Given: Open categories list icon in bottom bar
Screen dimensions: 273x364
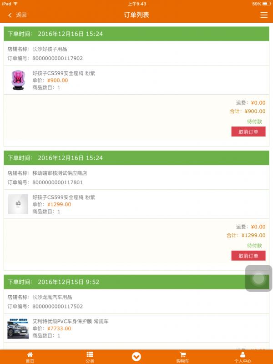Looking at the screenshot, I should 90,355.
